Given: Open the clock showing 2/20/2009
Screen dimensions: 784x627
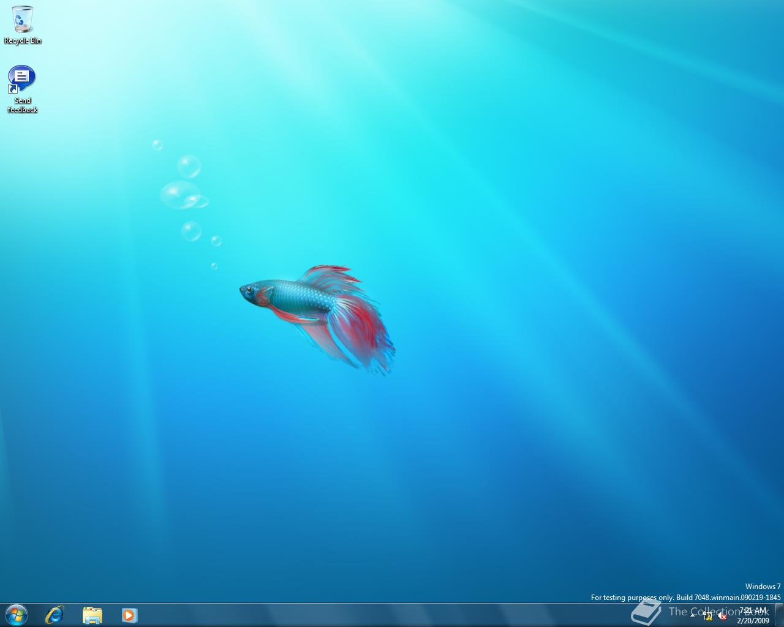Looking at the screenshot, I should 753,615.
